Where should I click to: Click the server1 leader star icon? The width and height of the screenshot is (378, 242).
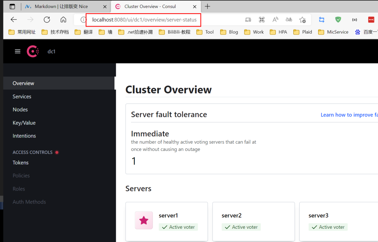[x=144, y=220]
